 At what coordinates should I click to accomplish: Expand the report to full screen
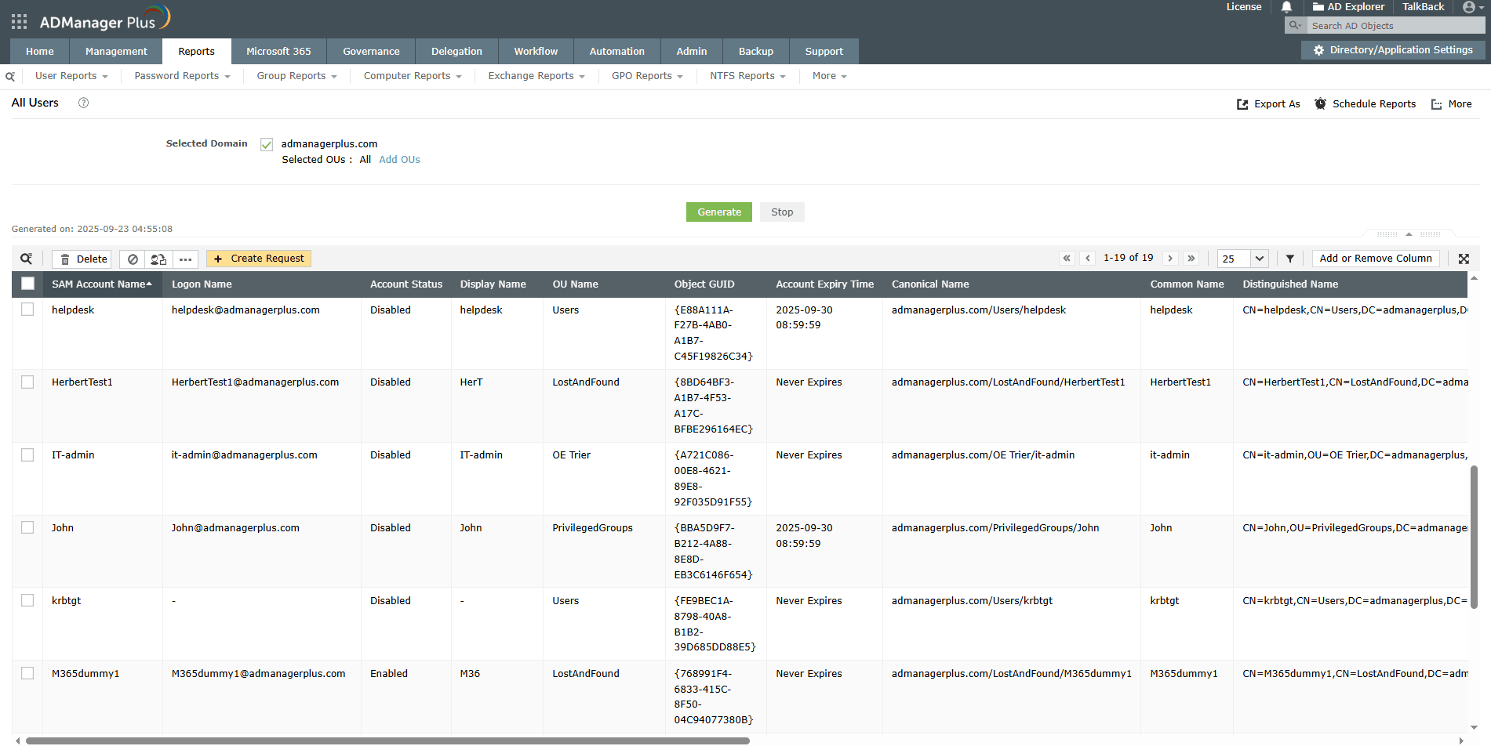point(1464,259)
